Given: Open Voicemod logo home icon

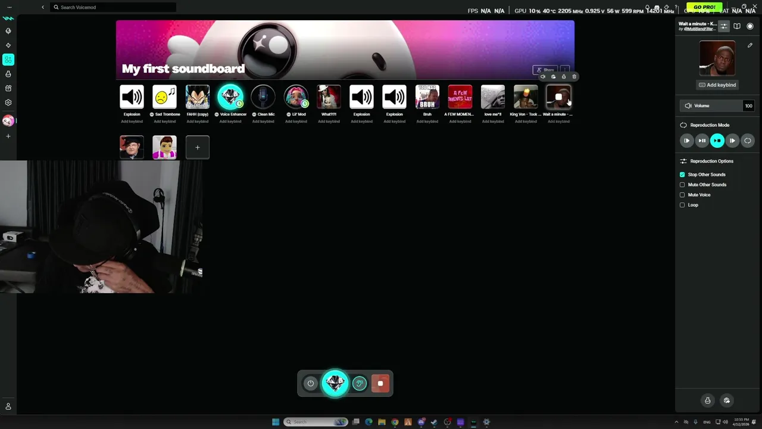Looking at the screenshot, I should point(8,18).
